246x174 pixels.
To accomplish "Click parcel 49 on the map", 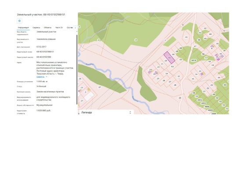I will (x=177, y=51).
